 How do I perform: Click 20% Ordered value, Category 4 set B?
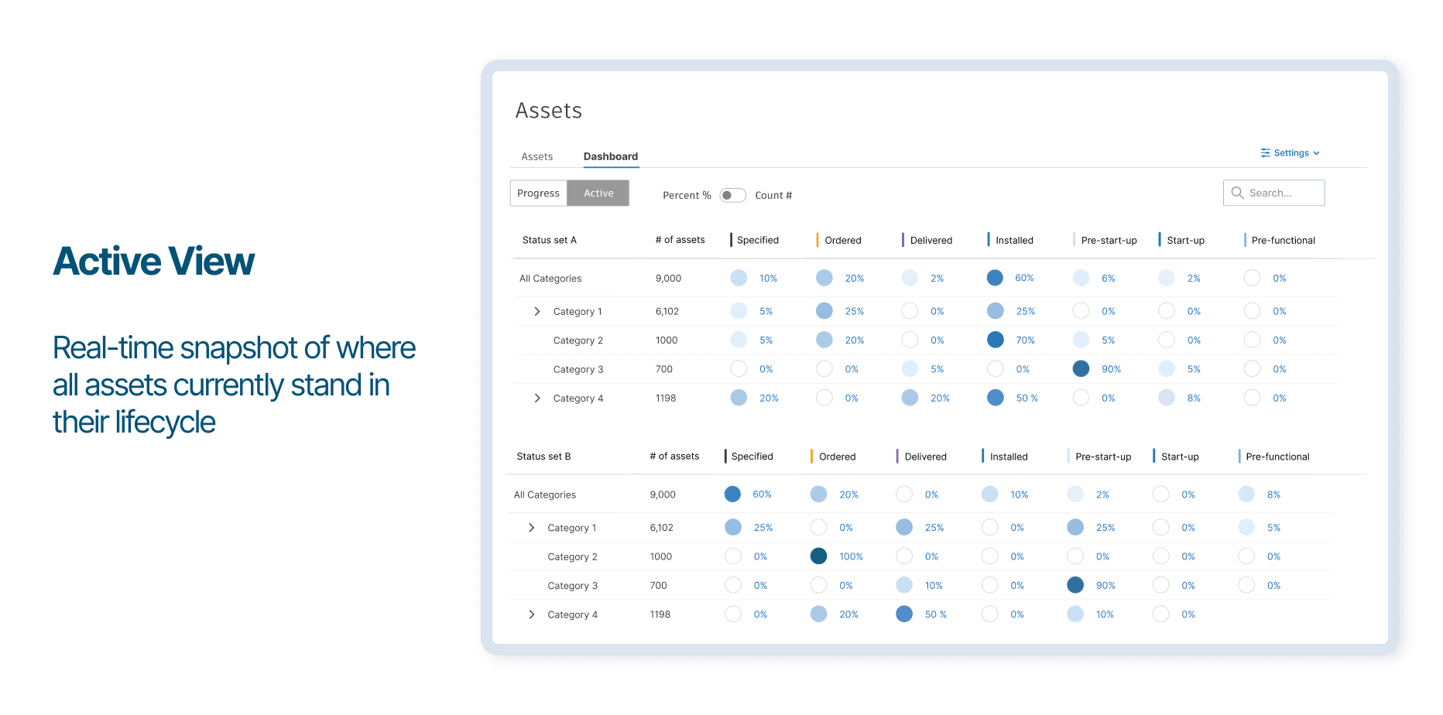click(848, 614)
